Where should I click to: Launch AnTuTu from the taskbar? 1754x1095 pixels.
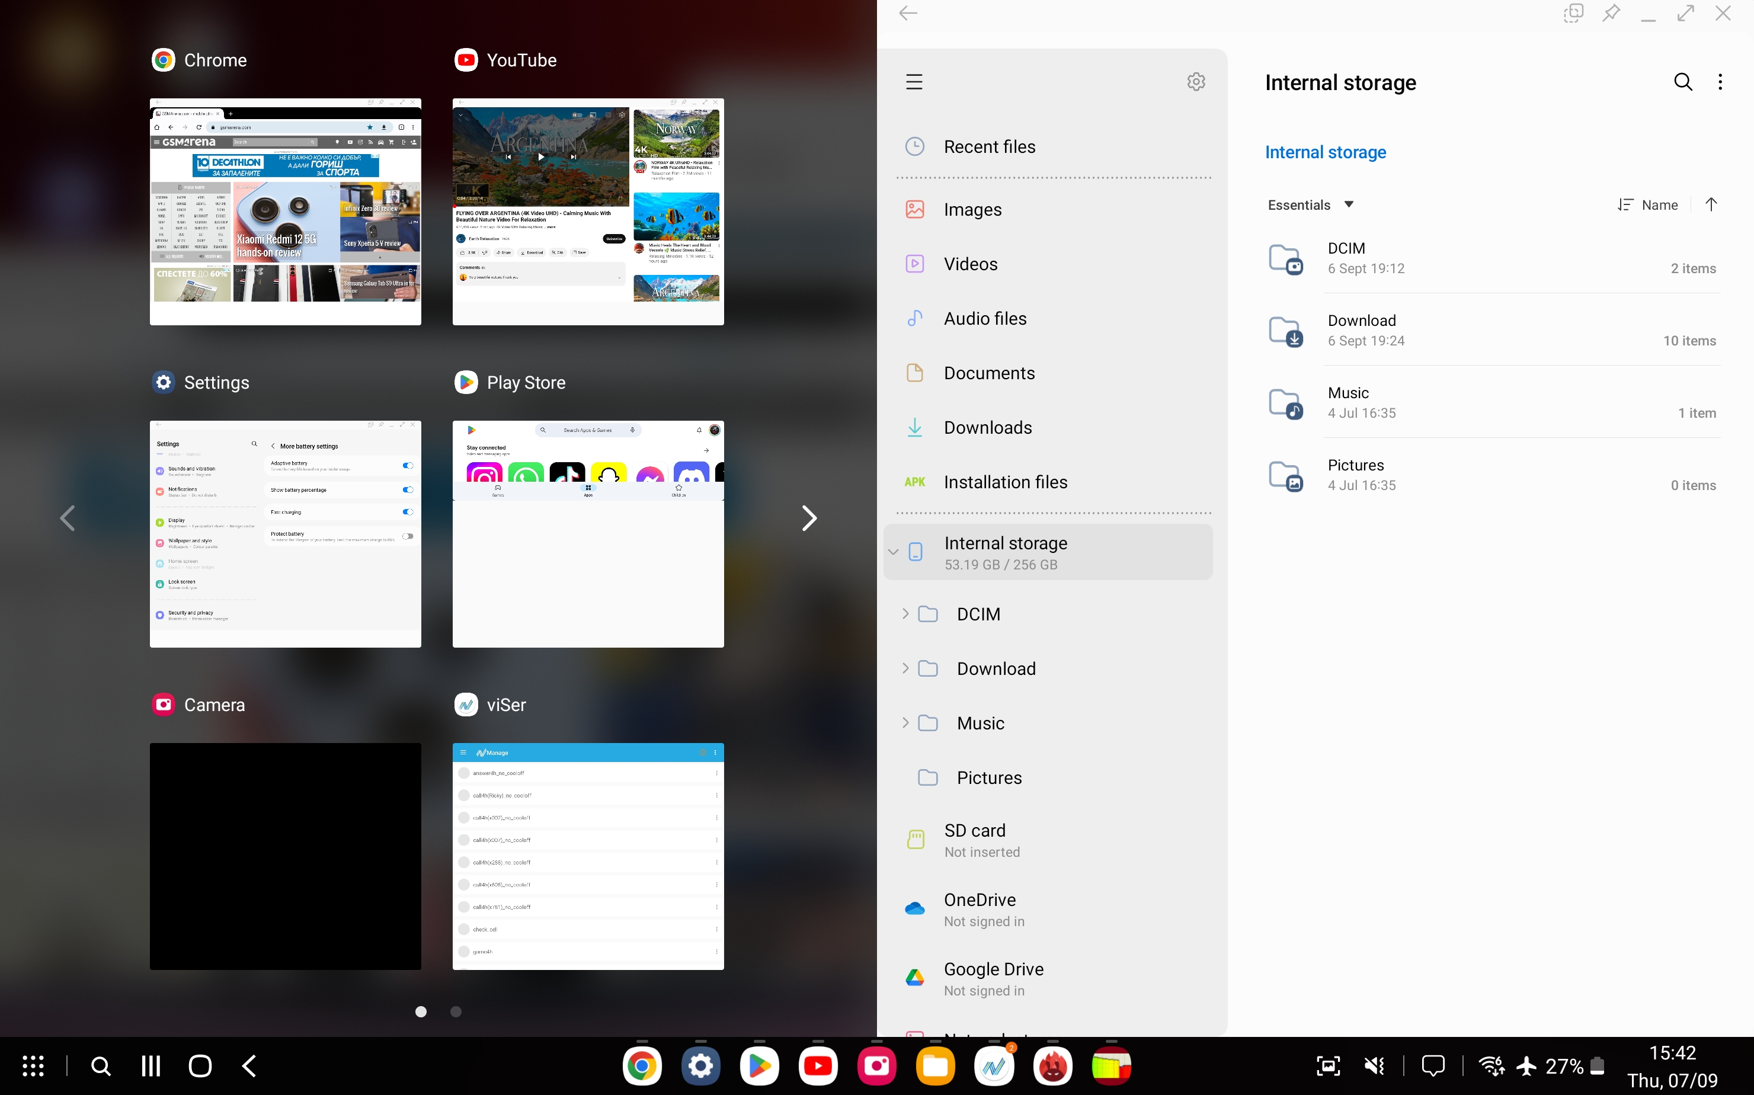coord(1052,1066)
